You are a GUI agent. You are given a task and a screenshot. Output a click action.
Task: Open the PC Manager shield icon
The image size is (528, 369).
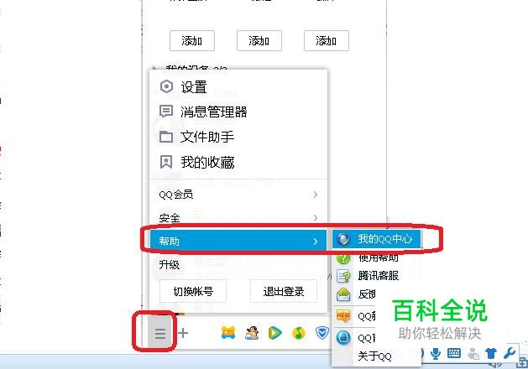tap(322, 333)
